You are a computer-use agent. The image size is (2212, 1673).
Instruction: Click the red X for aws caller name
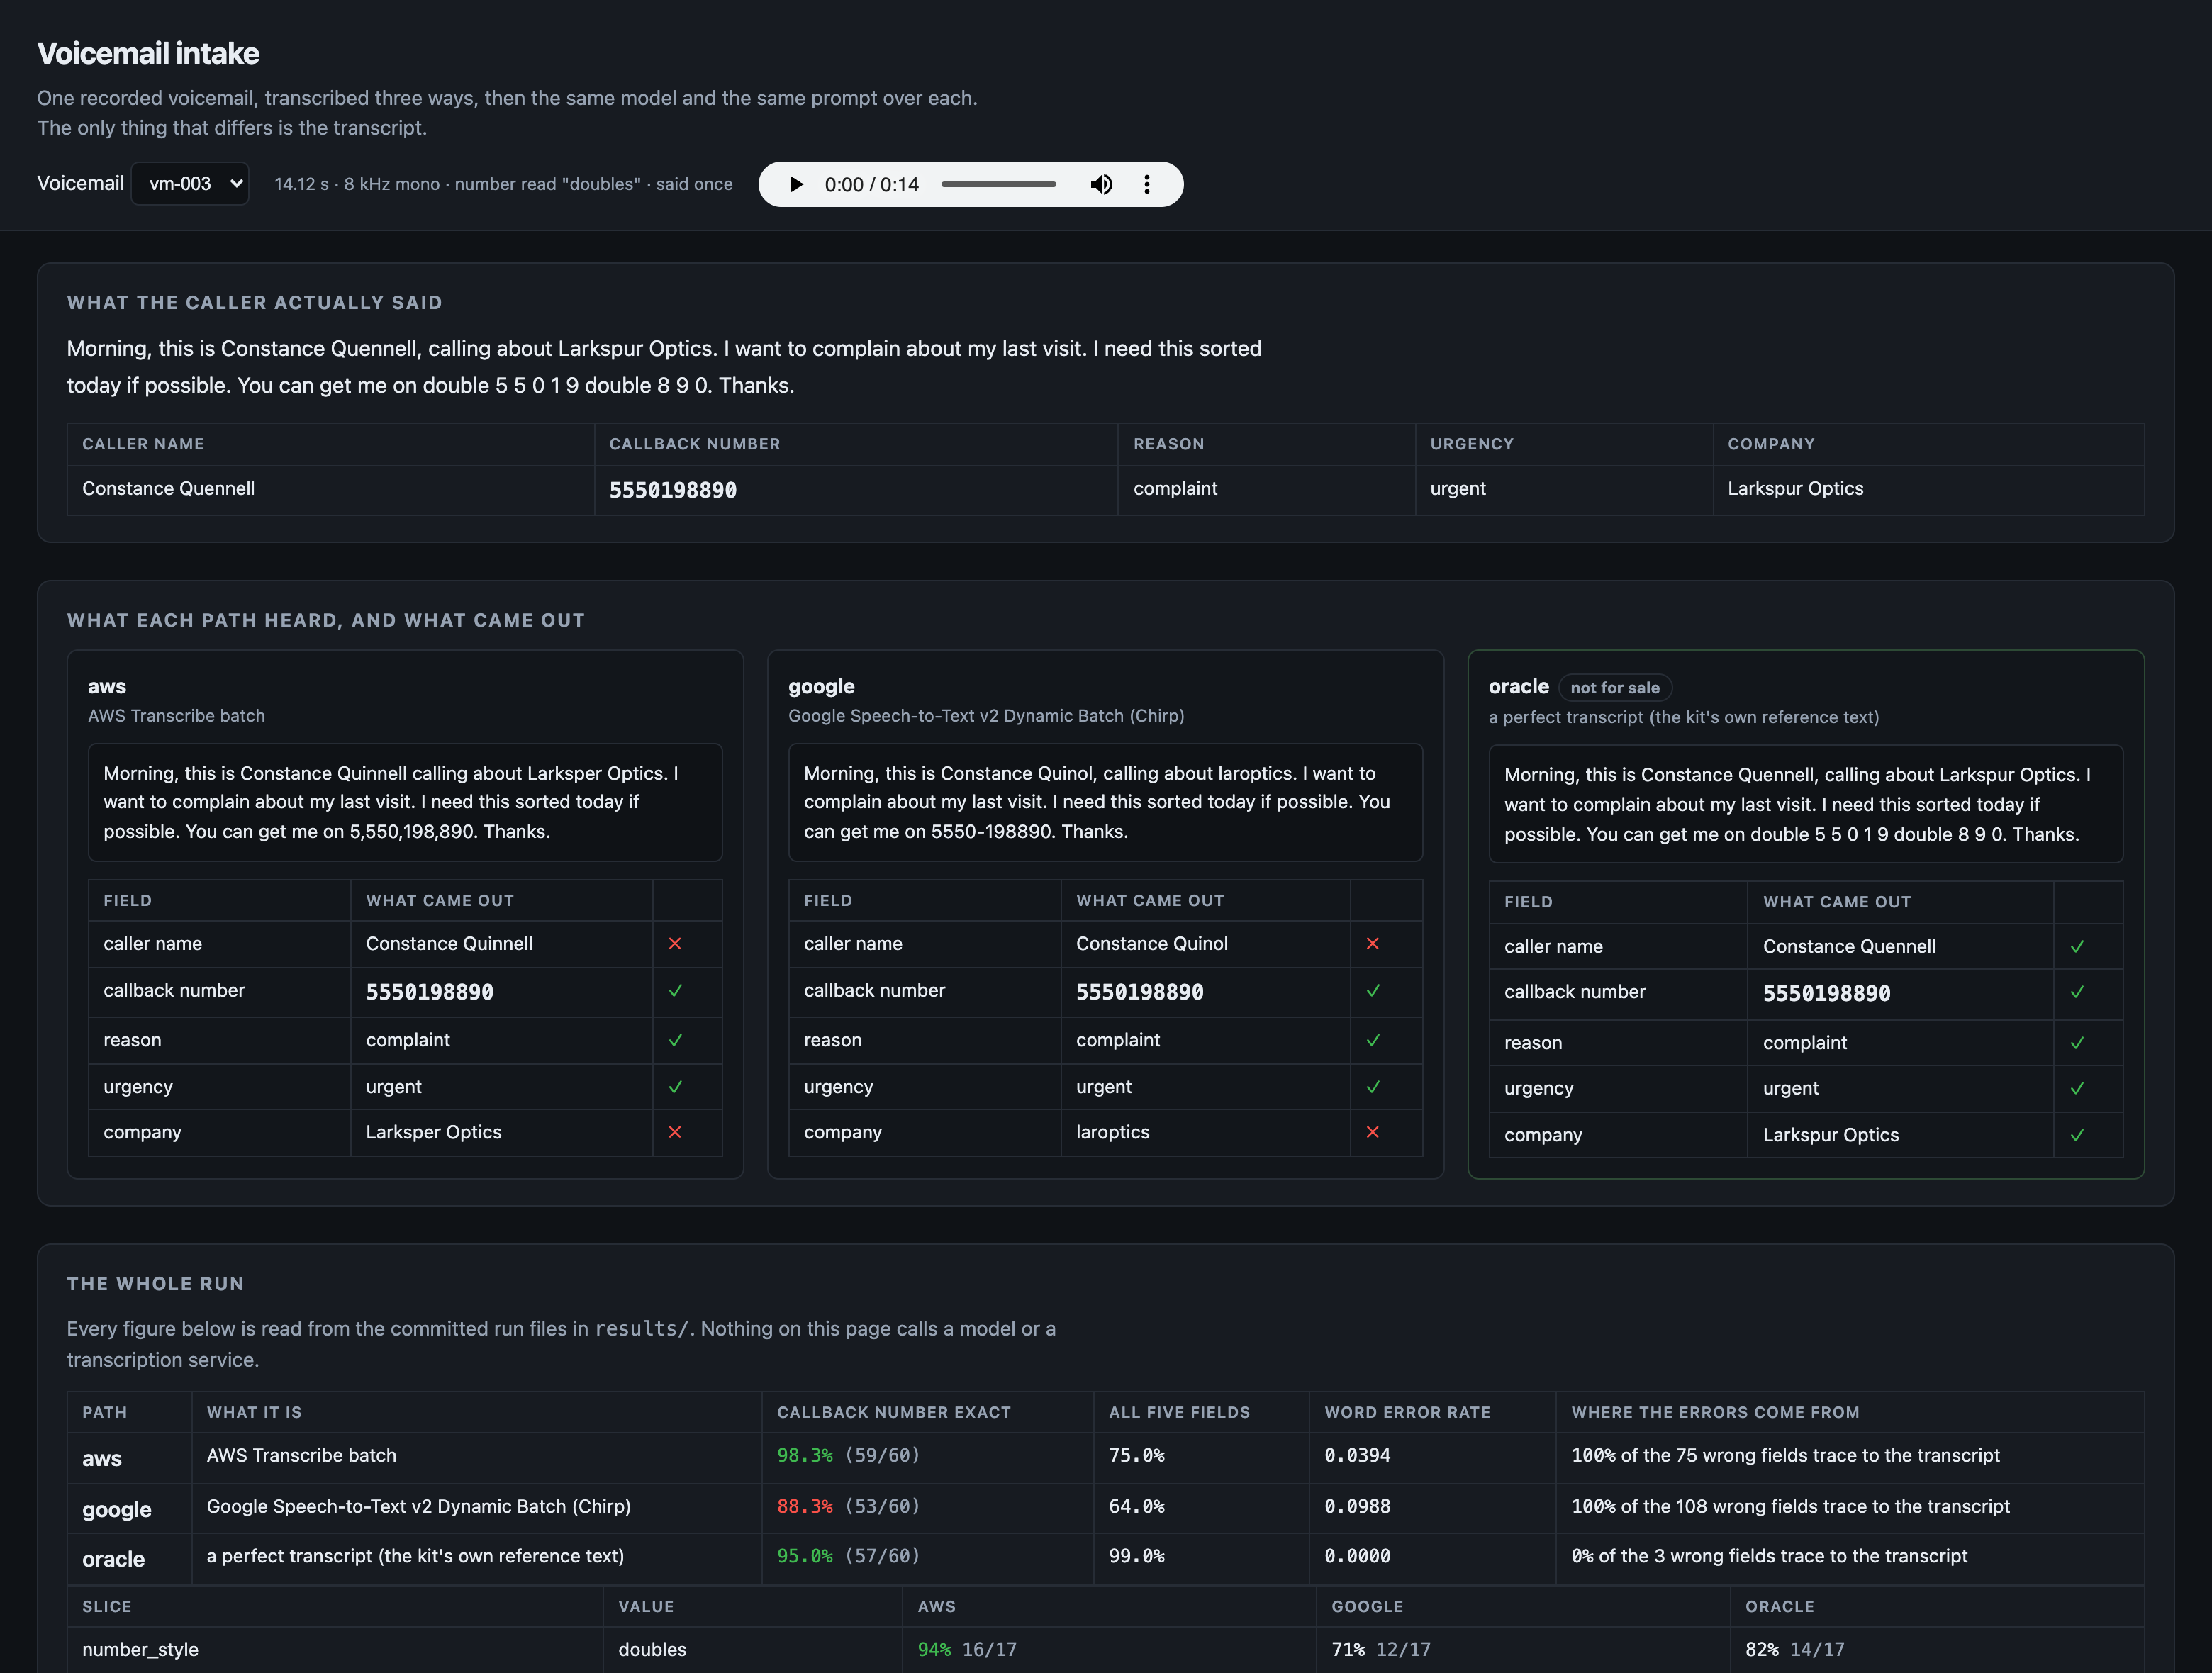click(x=675, y=944)
